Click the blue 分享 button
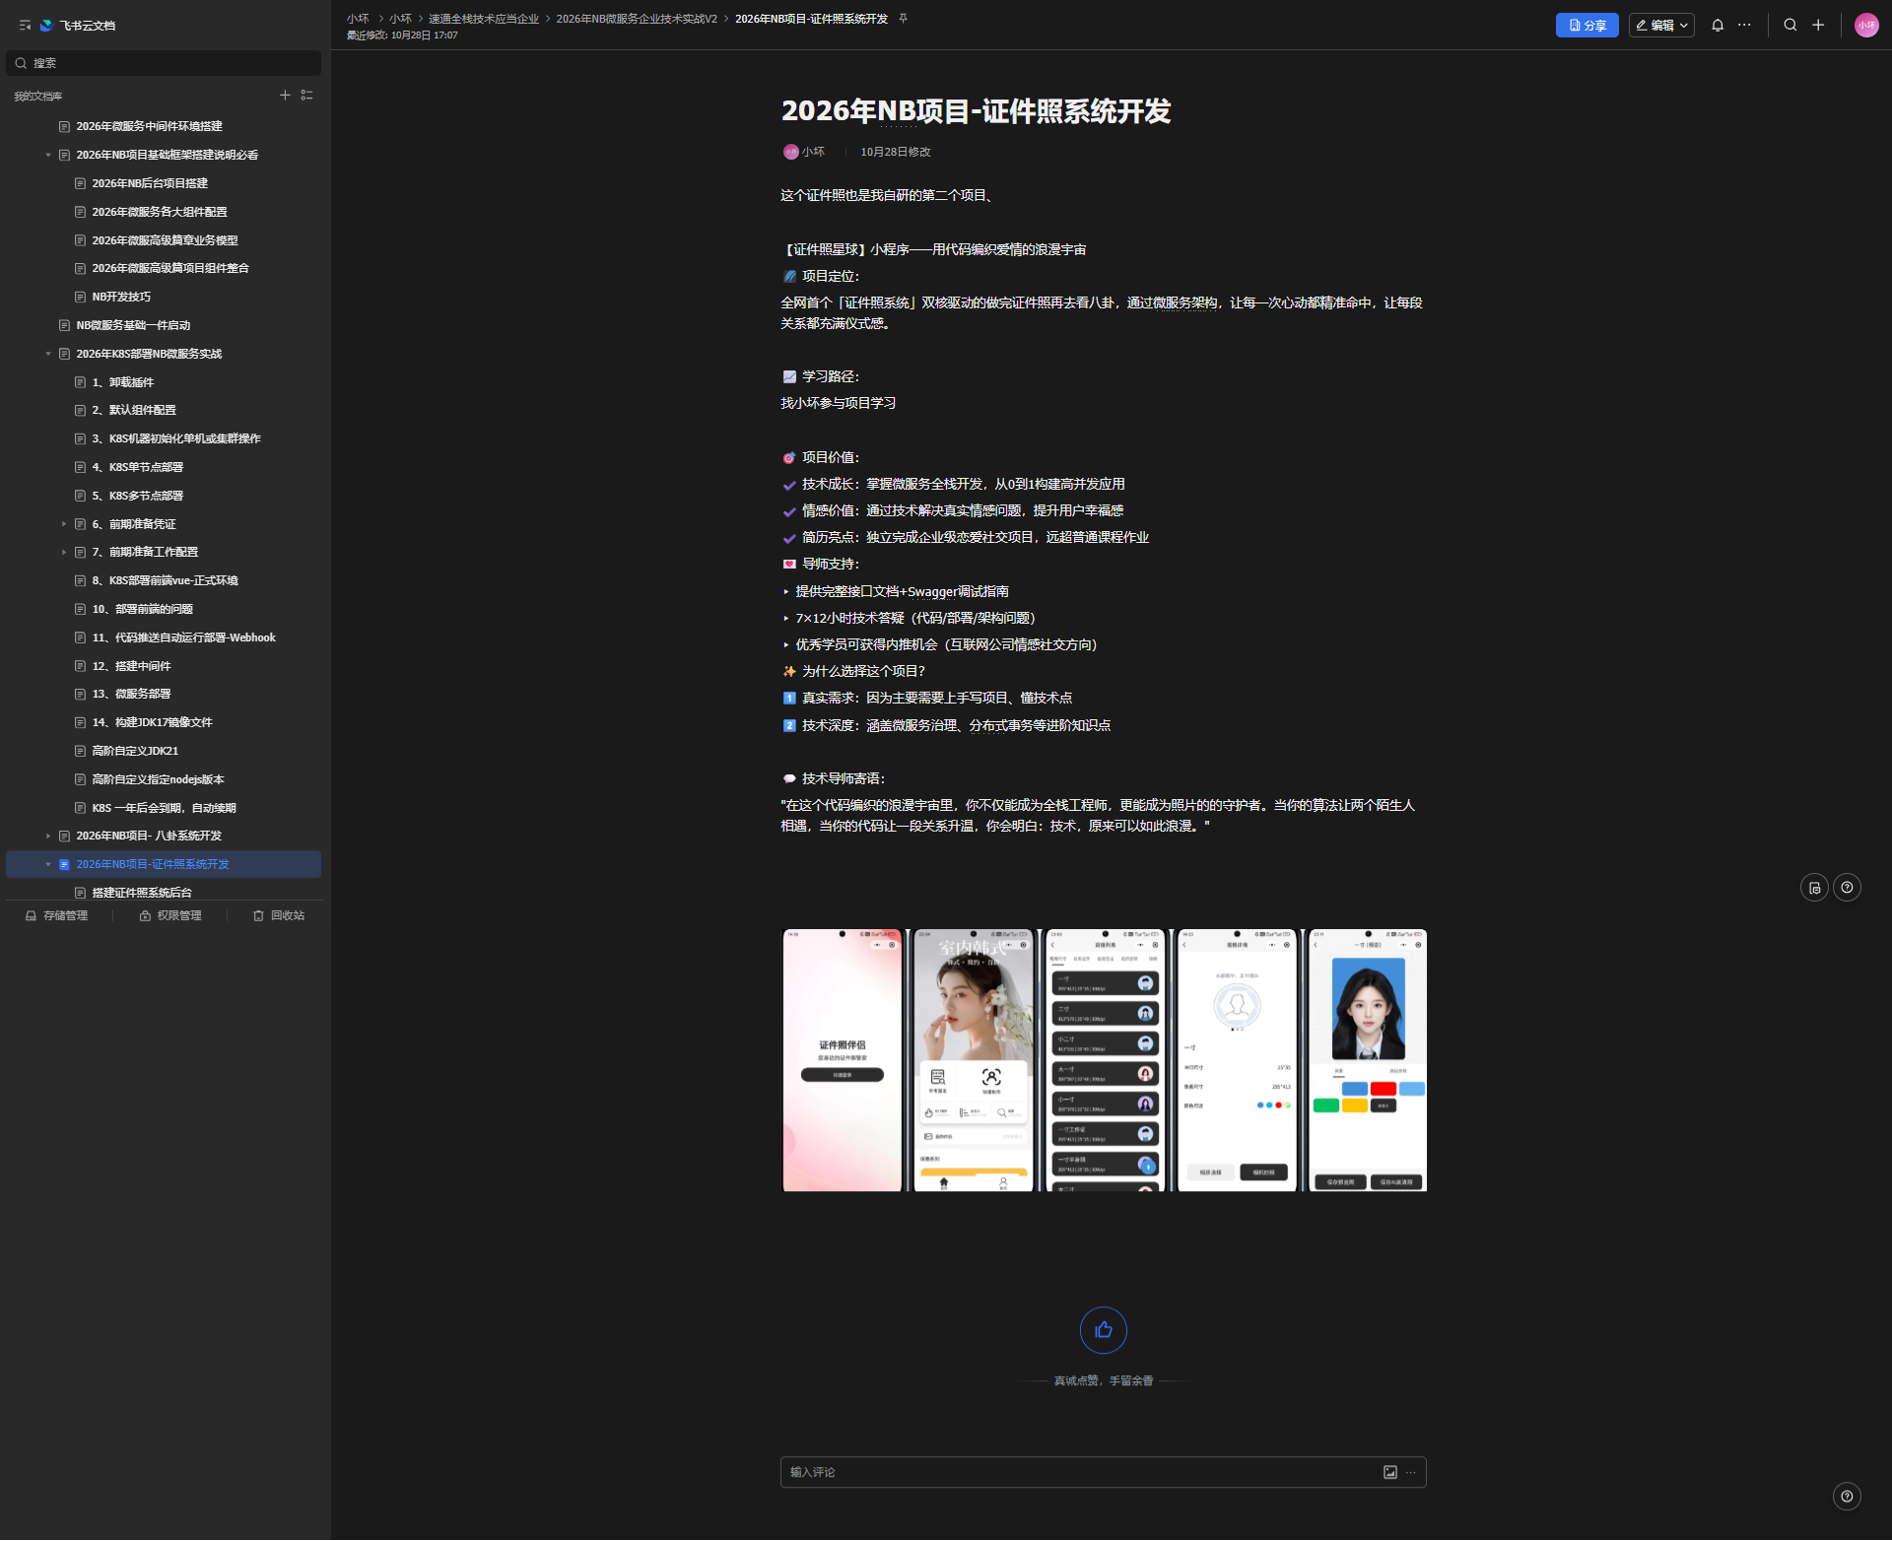The image size is (1892, 1541). (x=1587, y=26)
